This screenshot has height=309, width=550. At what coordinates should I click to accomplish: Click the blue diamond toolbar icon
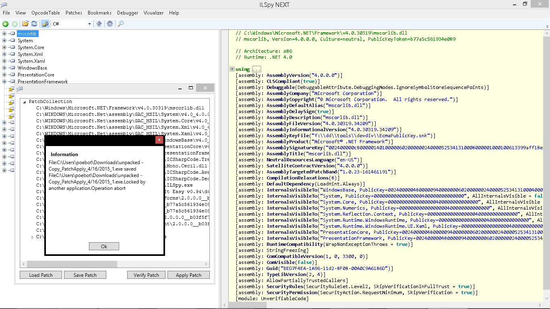point(99,24)
